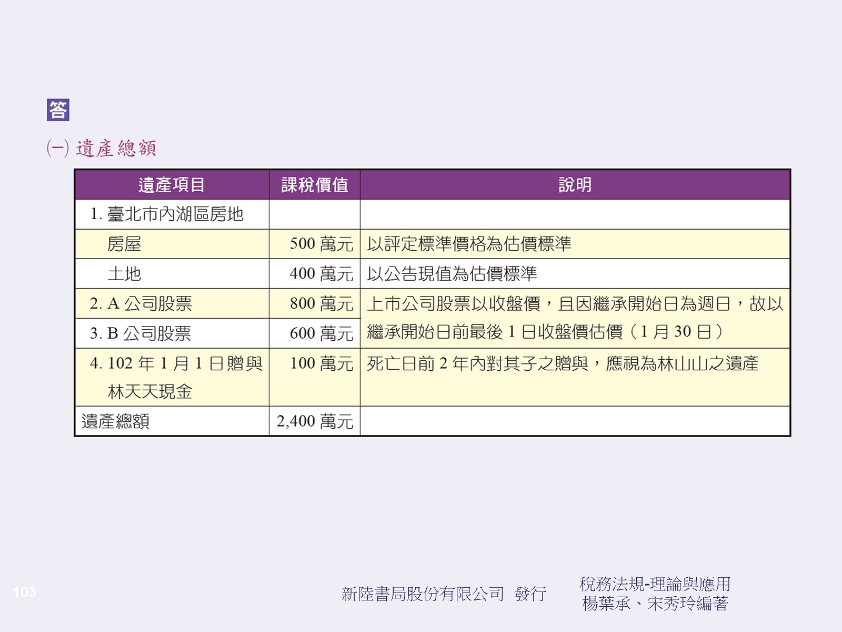This screenshot has width=842, height=632.
Task: Select the text 以公告現值為估價標準
Action: 452,274
